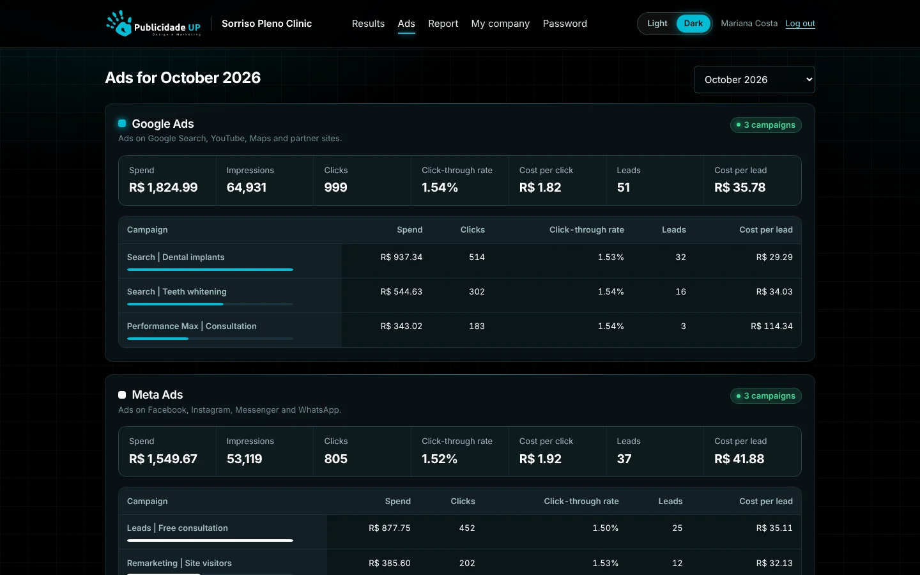Click the Ads for October 2026 heading
Image resolution: width=920 pixels, height=575 pixels.
[183, 78]
